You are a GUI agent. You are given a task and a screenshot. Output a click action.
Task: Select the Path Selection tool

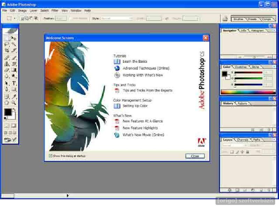pos(7,83)
